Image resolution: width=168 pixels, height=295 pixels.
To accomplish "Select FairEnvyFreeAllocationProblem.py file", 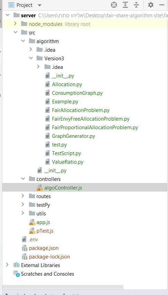I will pos(91,119).
